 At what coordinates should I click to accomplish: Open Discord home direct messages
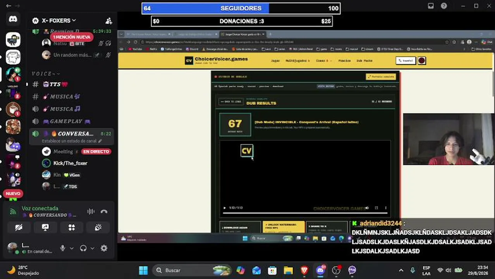[13, 19]
